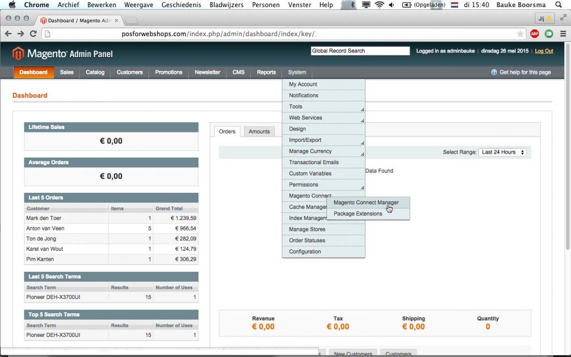Open the Bladwijzers menu bar item
Viewport: 571px width, 357px height.
coord(226,5)
